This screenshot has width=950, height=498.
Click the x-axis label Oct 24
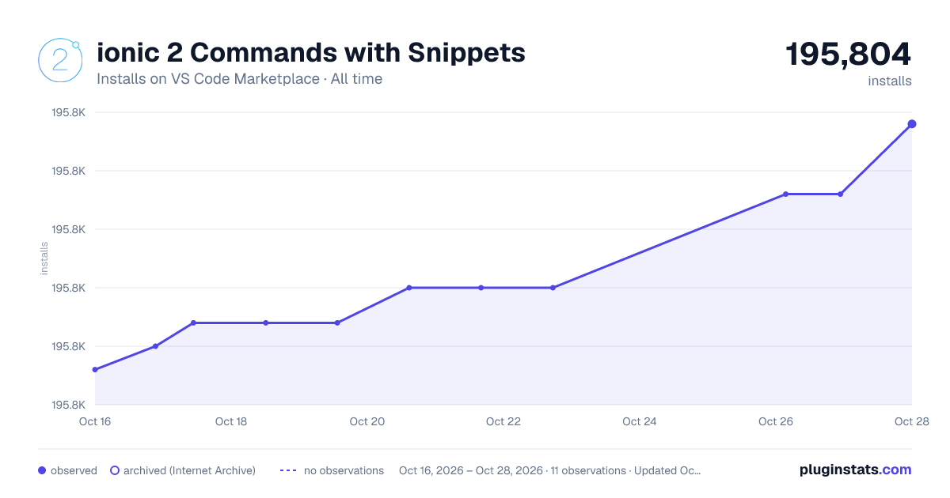pyautogui.click(x=640, y=421)
